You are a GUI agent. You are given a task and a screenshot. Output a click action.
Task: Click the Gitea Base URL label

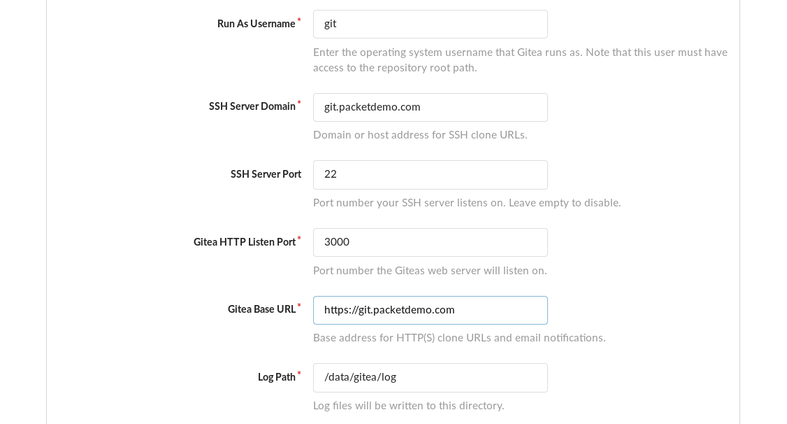tap(261, 309)
